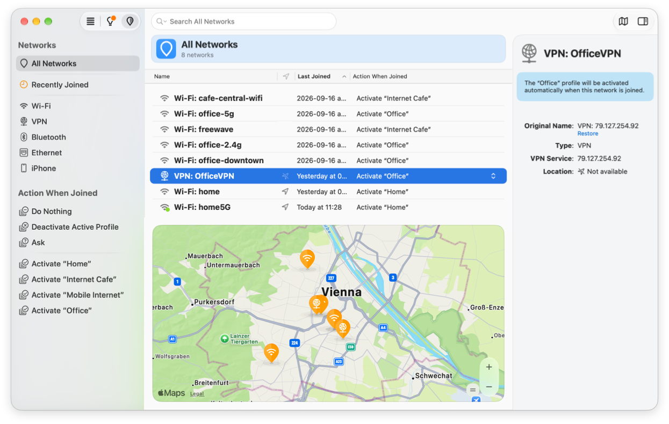Viewport: 669px width, 424px height.
Task: Toggle the map display icon in toolbar
Action: 623,21
